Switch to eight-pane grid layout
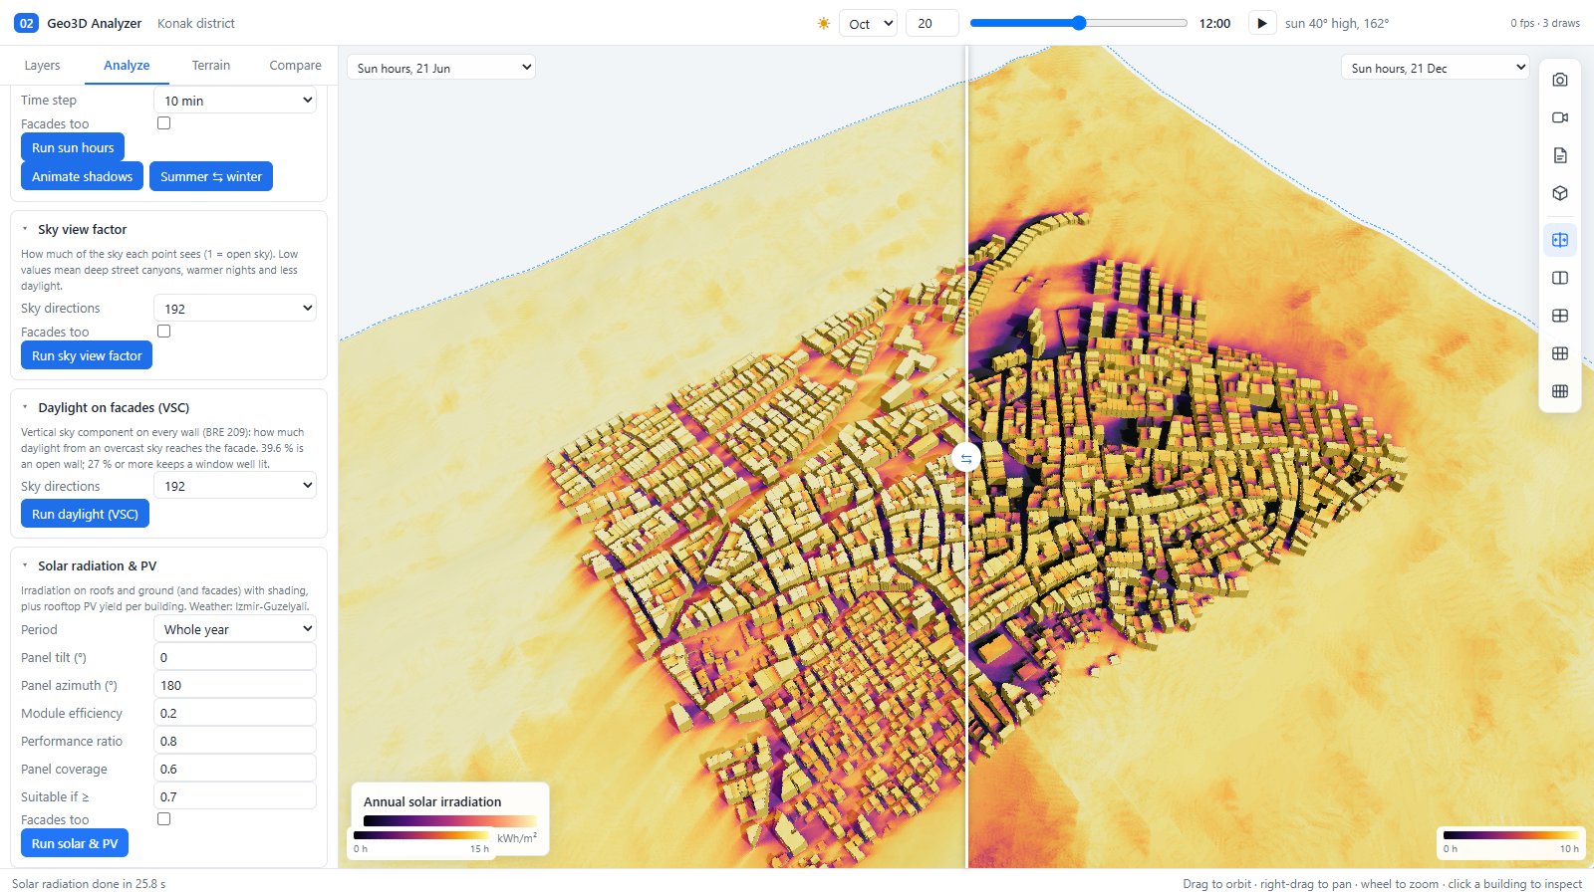This screenshot has width=1594, height=896. point(1560,391)
